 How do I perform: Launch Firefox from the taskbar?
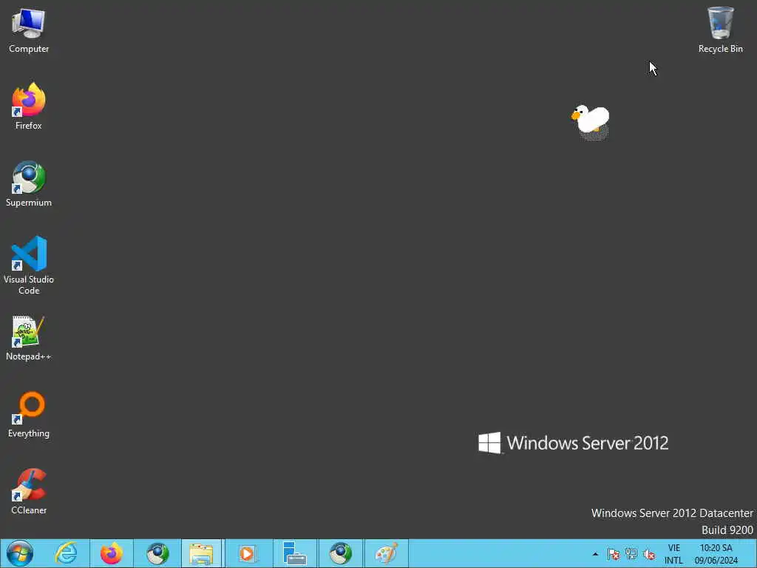coord(112,553)
